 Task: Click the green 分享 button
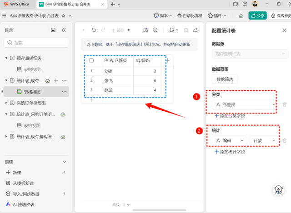point(258,16)
